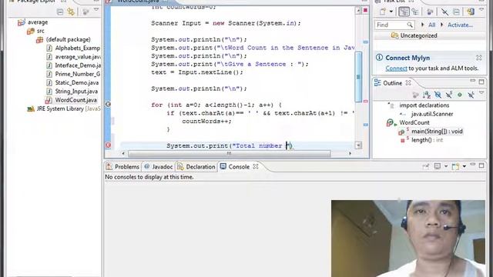493x277 pixels.
Task: Select the WordCount class in Outline
Action: point(414,122)
